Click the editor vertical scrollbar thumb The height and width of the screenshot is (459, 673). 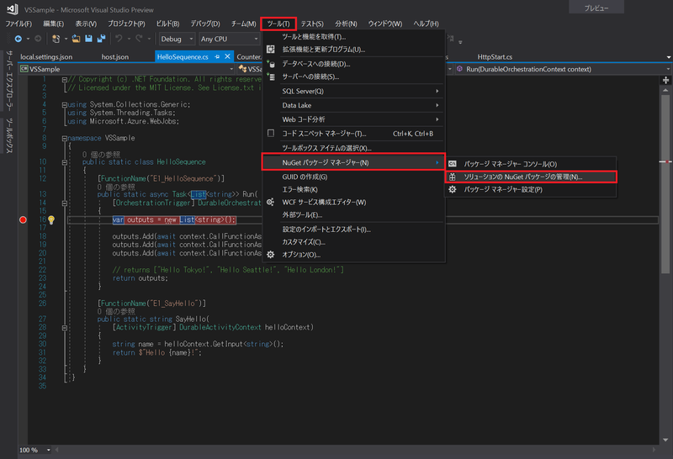click(665, 183)
